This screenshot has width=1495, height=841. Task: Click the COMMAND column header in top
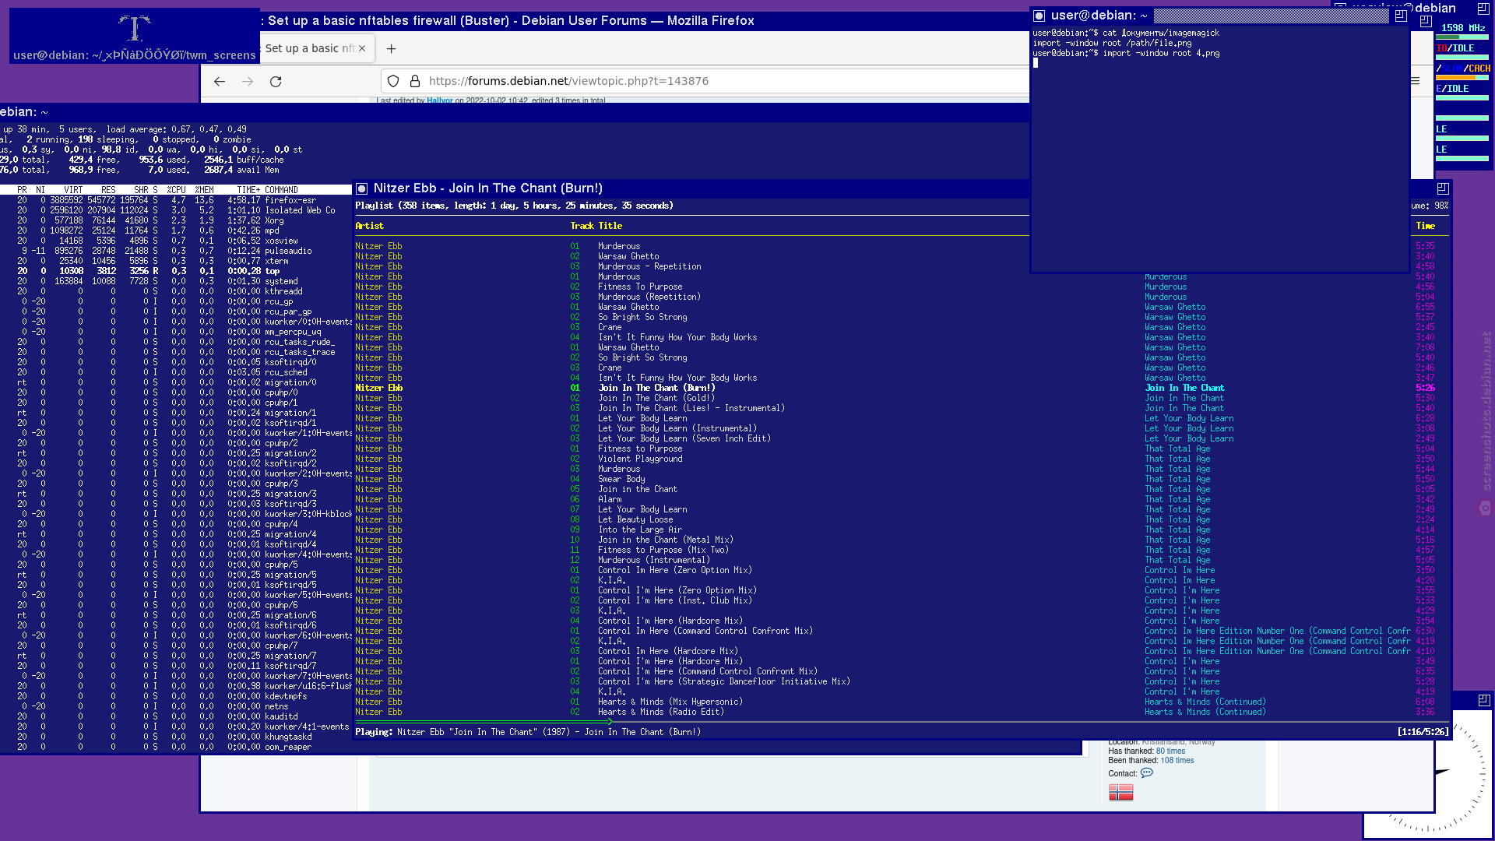click(x=281, y=190)
